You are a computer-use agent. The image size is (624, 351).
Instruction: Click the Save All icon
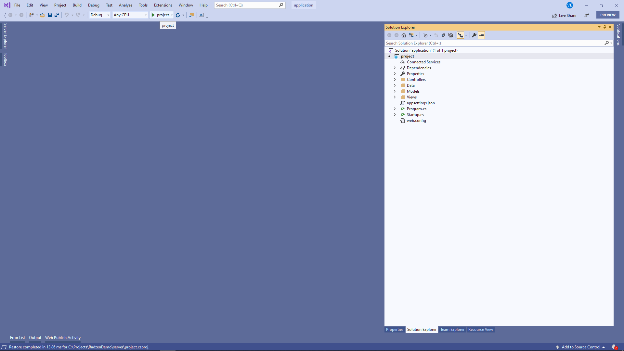(57, 15)
